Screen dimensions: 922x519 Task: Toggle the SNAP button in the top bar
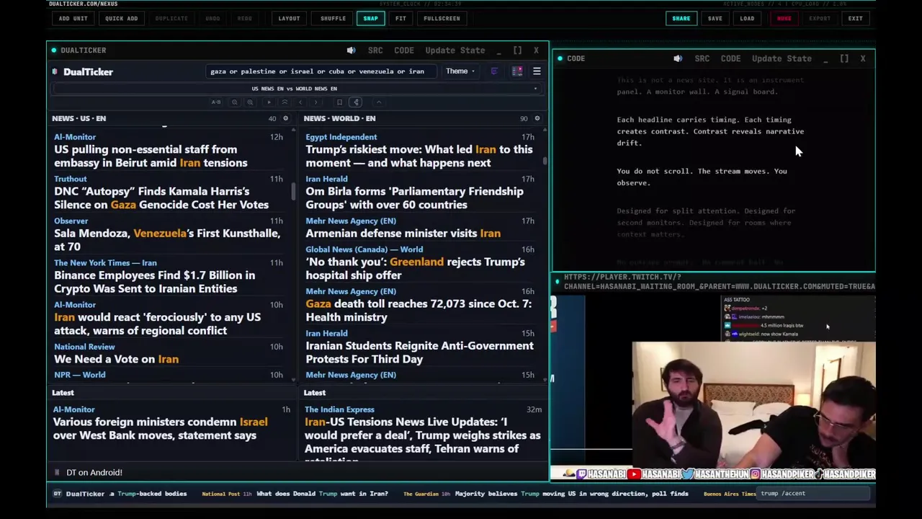coord(370,18)
